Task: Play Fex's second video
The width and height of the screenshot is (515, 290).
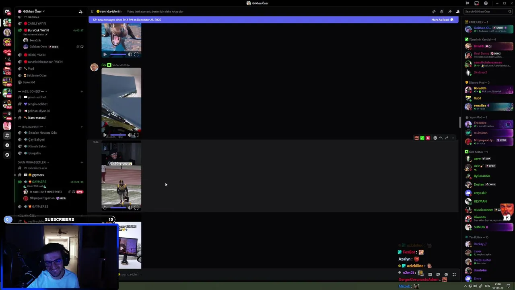Action: (105, 135)
